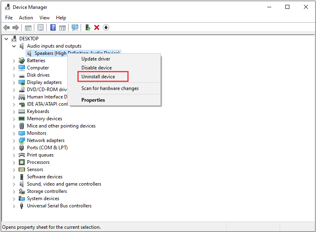
Task: Expand the Batteries category
Action: tap(14, 61)
